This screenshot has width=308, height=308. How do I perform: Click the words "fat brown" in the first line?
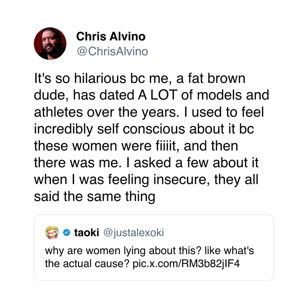point(217,78)
